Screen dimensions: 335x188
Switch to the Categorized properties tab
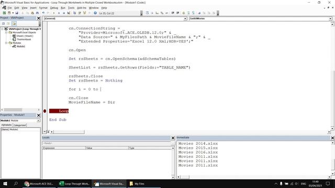20,125
